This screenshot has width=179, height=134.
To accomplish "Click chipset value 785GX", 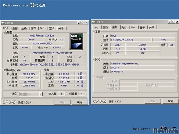I will click(x=143, y=45).
